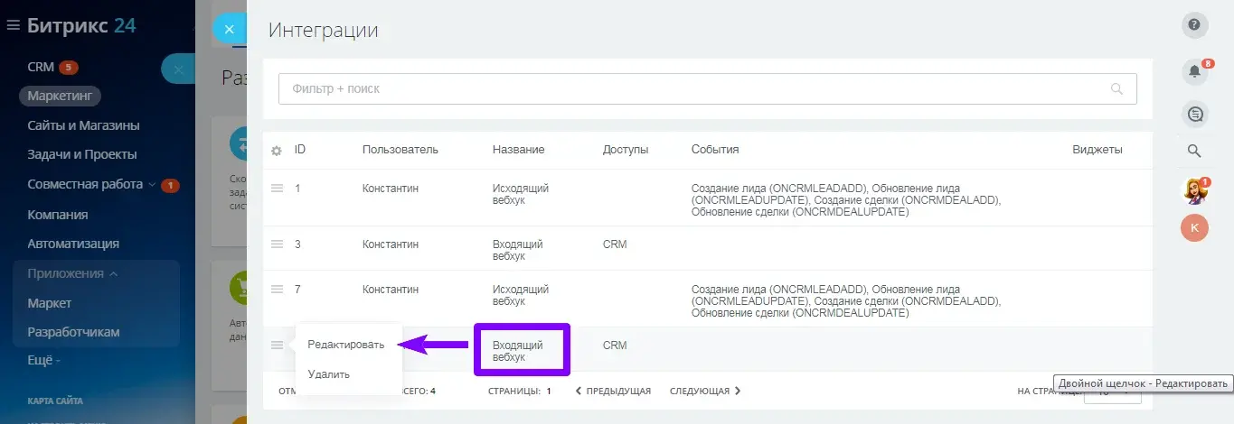Open help via question mark icon
Image resolution: width=1234 pixels, height=424 pixels.
coord(1194,25)
